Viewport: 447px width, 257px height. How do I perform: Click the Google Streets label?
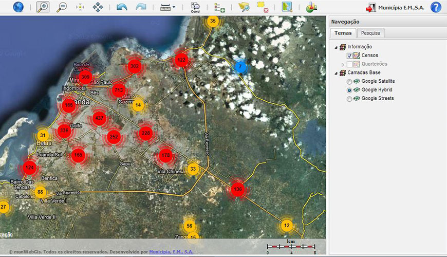378,98
